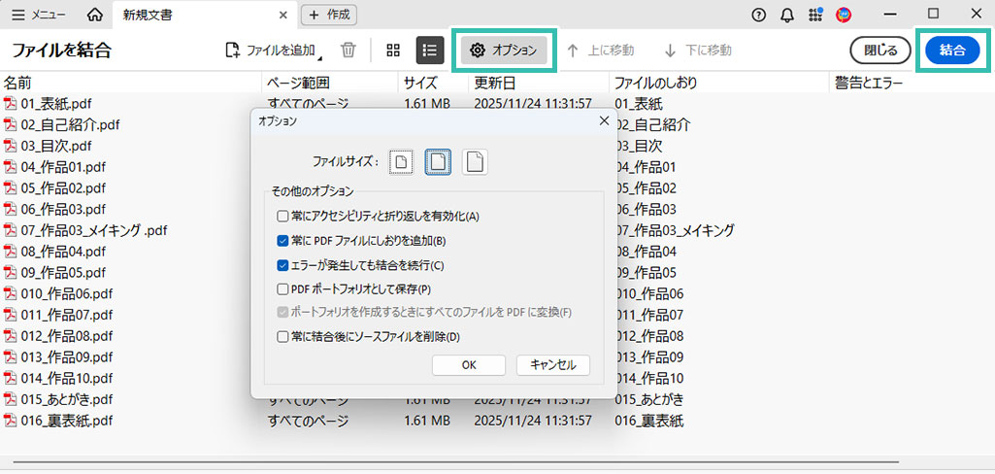This screenshot has width=995, height=474.
Task: Switch to list view
Action: [x=430, y=51]
